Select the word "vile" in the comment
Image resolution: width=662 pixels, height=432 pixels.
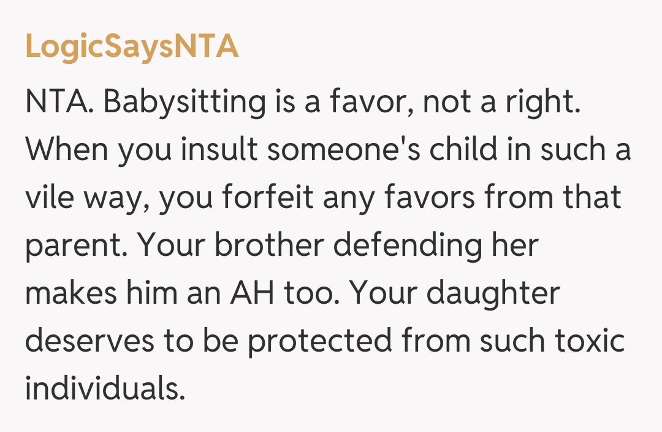click(50, 199)
